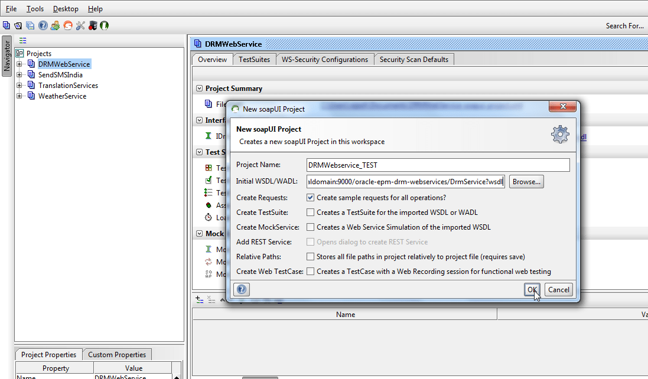
Task: Click the File path icon in Project Summary
Action: click(x=209, y=104)
